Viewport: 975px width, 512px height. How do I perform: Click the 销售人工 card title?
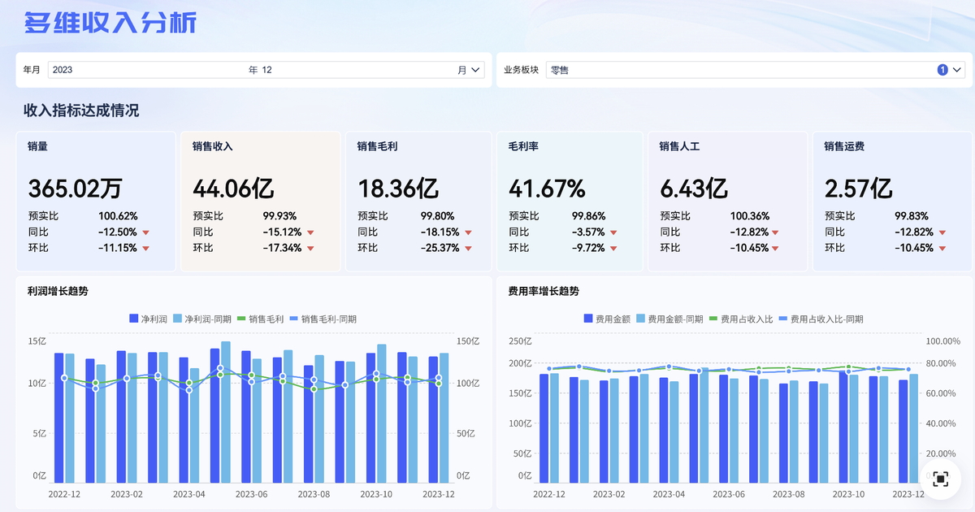tap(680, 147)
